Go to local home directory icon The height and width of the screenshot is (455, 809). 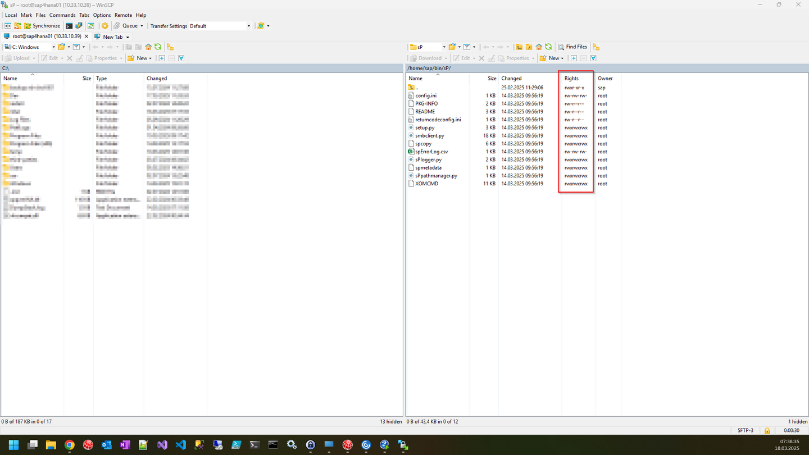148,47
